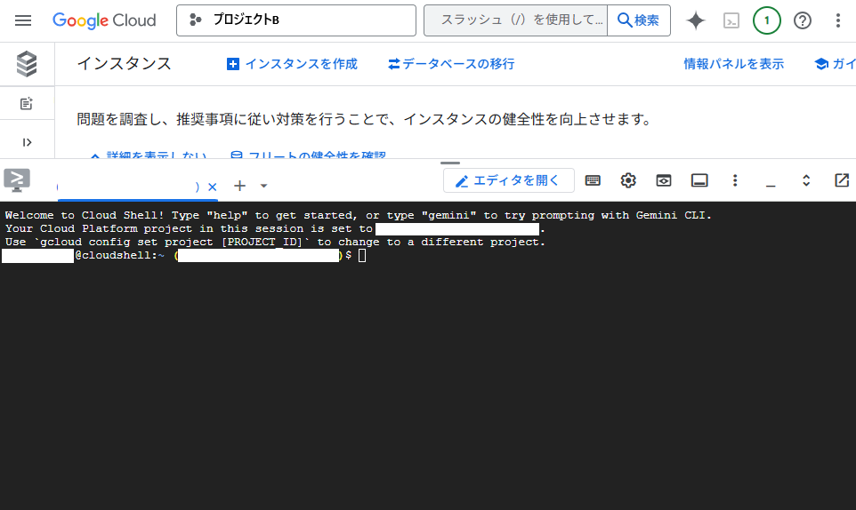Click the データベースの移行 link
Viewport: 856px width, 510px height.
click(x=451, y=64)
